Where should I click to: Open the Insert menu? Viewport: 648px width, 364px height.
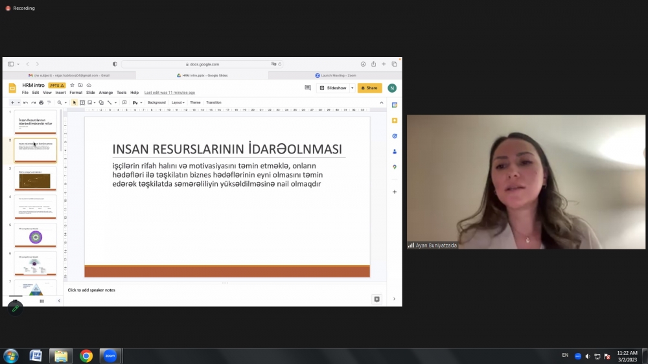click(60, 93)
